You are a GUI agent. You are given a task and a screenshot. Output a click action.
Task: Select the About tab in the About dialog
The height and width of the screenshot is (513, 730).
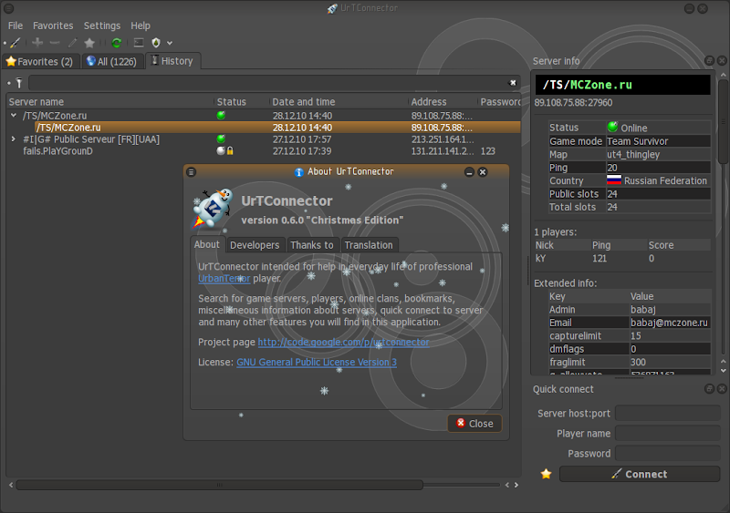point(207,244)
